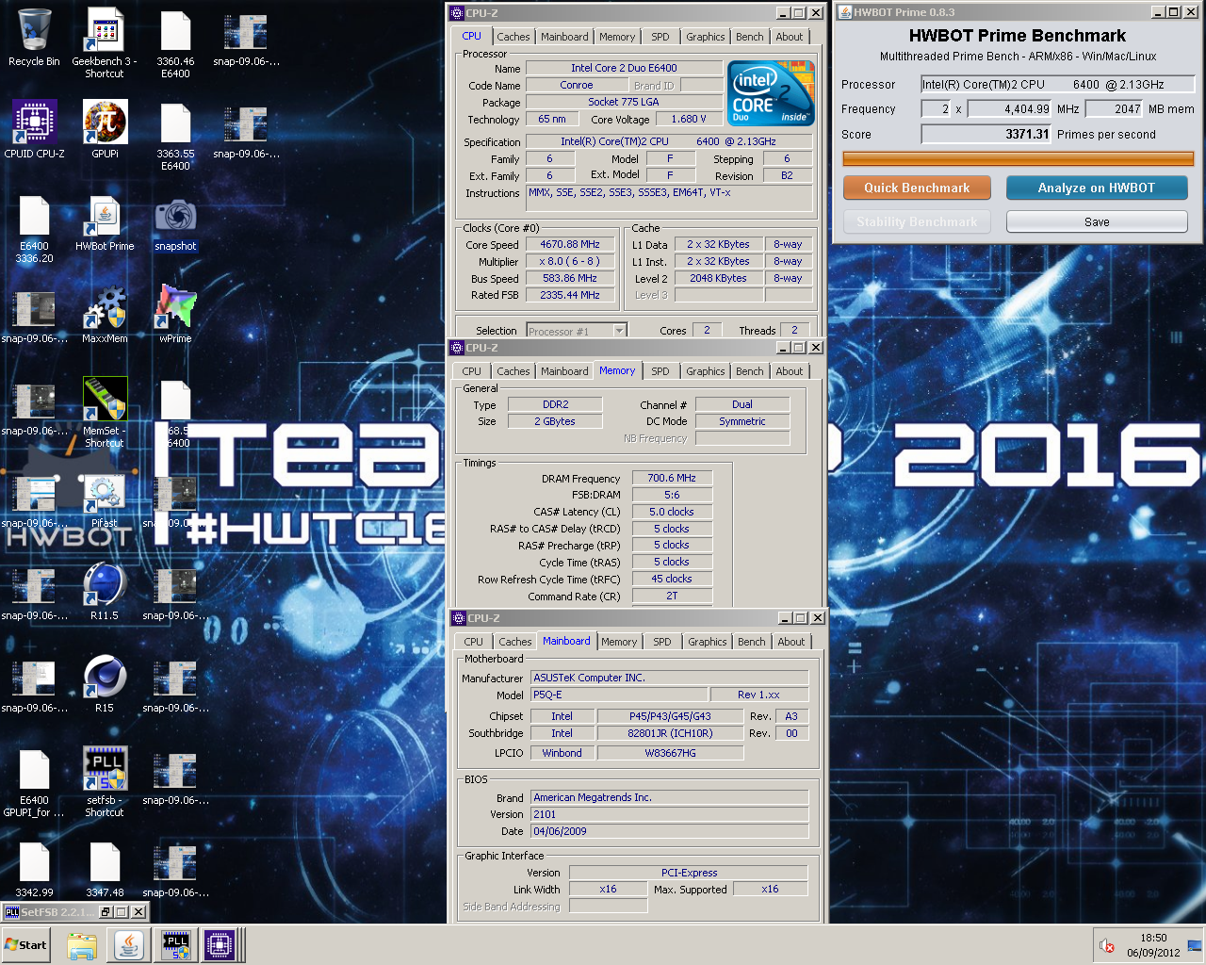The height and width of the screenshot is (965, 1206).
Task: Click the 2047 MB mem field
Action: click(x=1115, y=108)
